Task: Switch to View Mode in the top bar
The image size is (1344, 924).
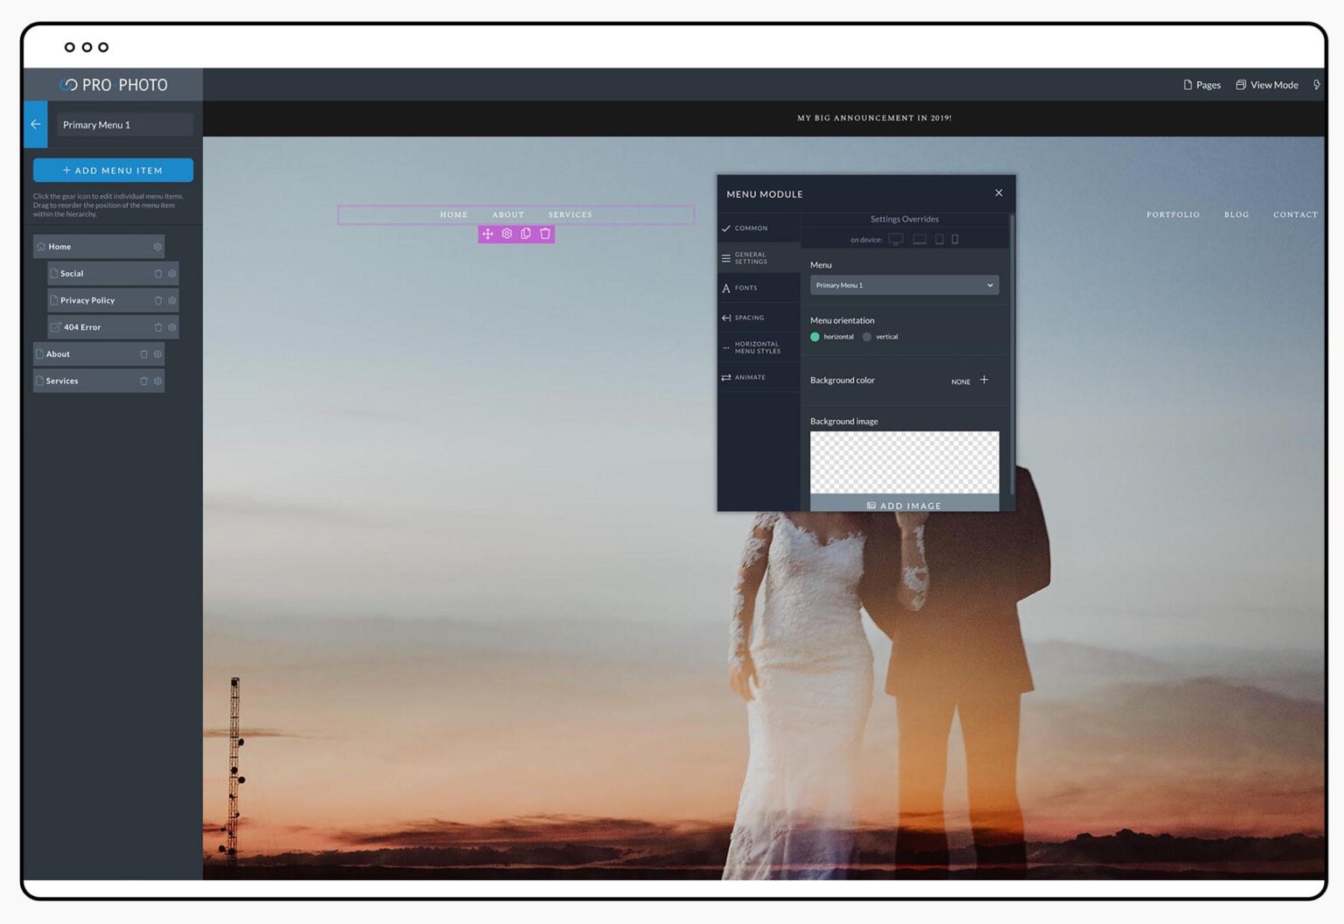Action: [x=1266, y=84]
